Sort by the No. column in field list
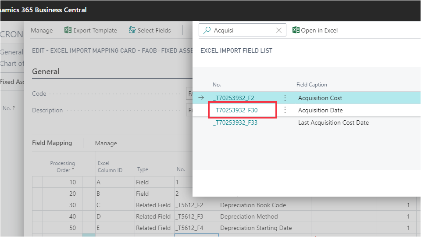Viewport: 421px width, 237px height. (217, 85)
